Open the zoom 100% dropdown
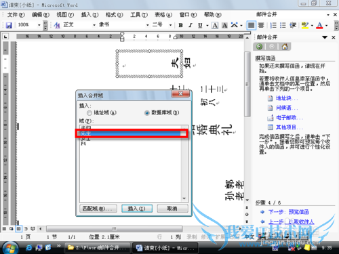This screenshot has width=339, height=254. click(x=39, y=25)
